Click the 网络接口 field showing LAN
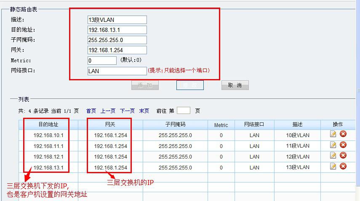 coord(117,71)
